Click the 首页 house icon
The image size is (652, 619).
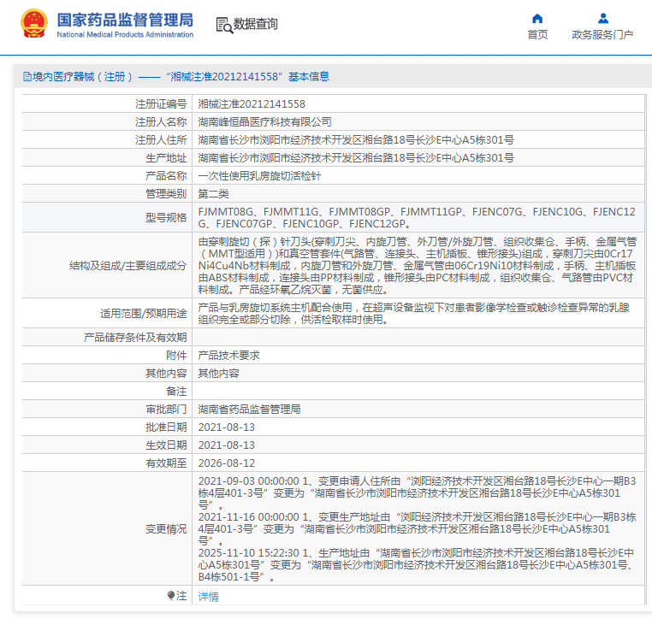[537, 18]
